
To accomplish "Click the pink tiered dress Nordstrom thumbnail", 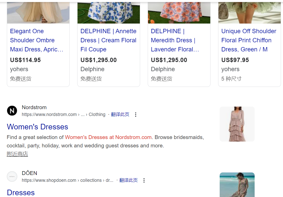I will click(237, 124).
